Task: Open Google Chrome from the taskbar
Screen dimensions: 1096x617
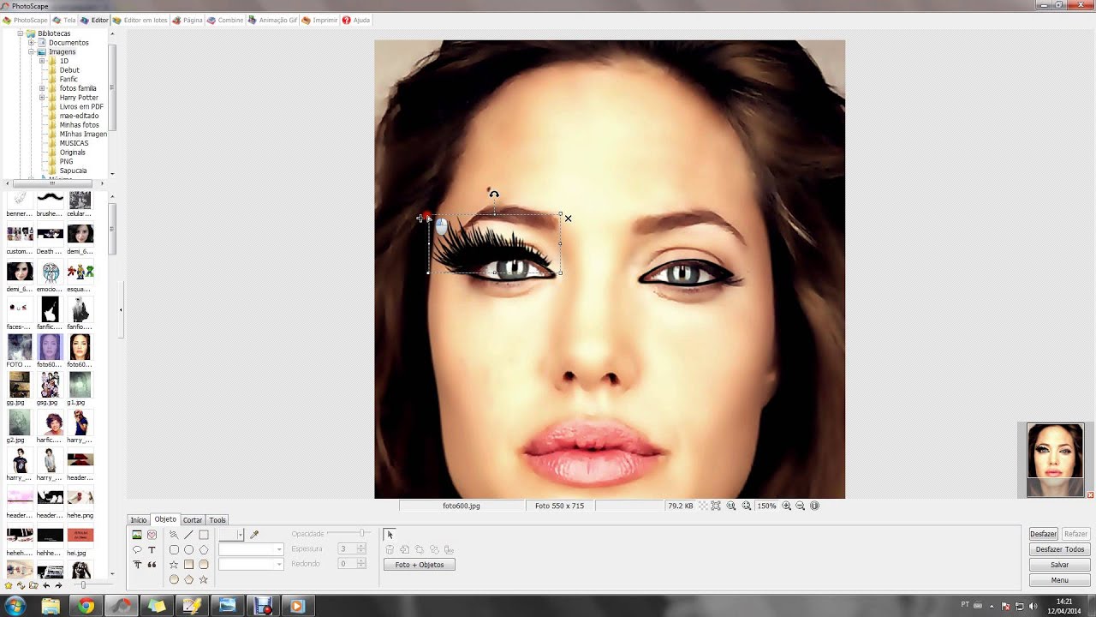Action: click(86, 606)
